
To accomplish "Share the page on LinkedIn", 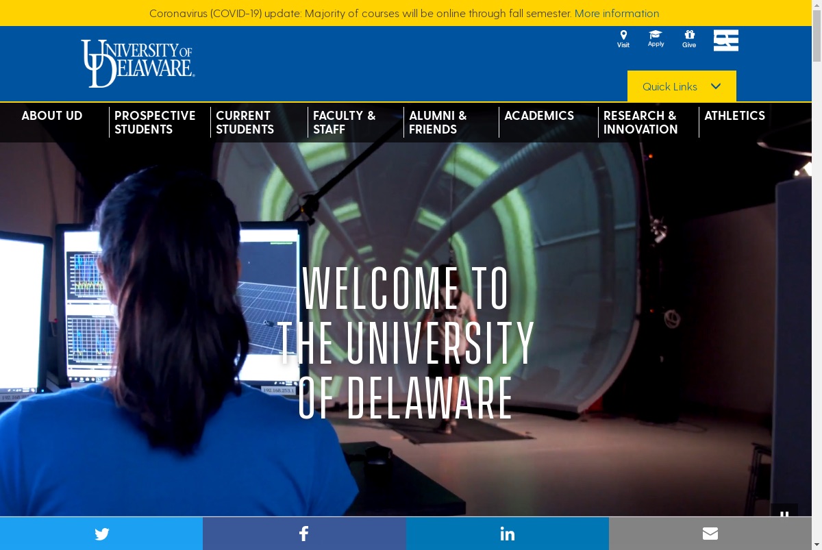I will (507, 534).
